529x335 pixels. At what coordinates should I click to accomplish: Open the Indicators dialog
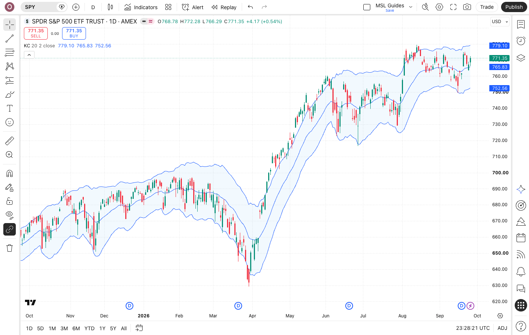coord(141,7)
